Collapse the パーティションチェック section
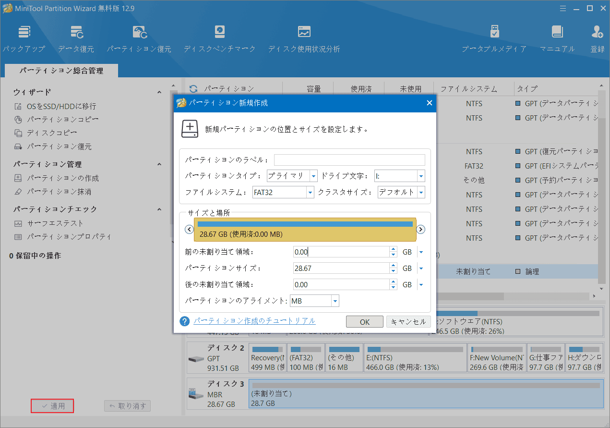Screen dimensions: 610x428 tap(159, 209)
